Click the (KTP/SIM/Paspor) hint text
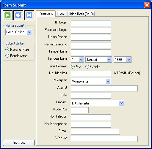Screen dimensions: 152x149 click(127, 73)
